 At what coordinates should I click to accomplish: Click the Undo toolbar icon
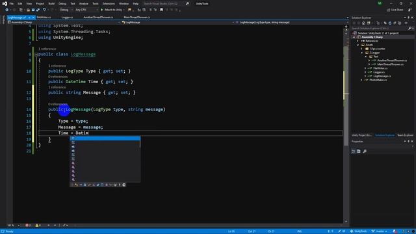[44, 10]
